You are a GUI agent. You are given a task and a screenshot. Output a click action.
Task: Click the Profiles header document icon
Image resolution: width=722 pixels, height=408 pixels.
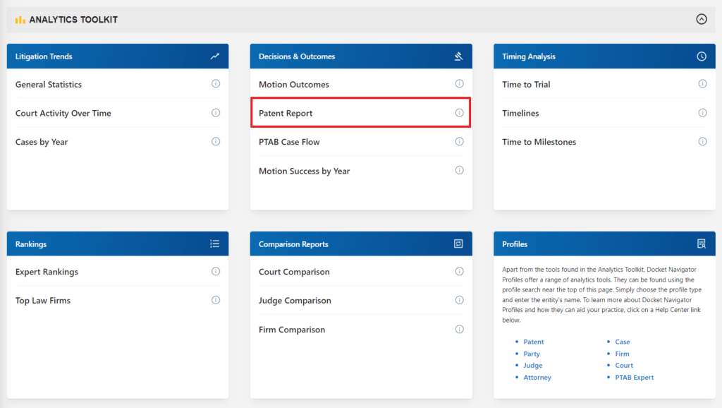[x=702, y=244]
